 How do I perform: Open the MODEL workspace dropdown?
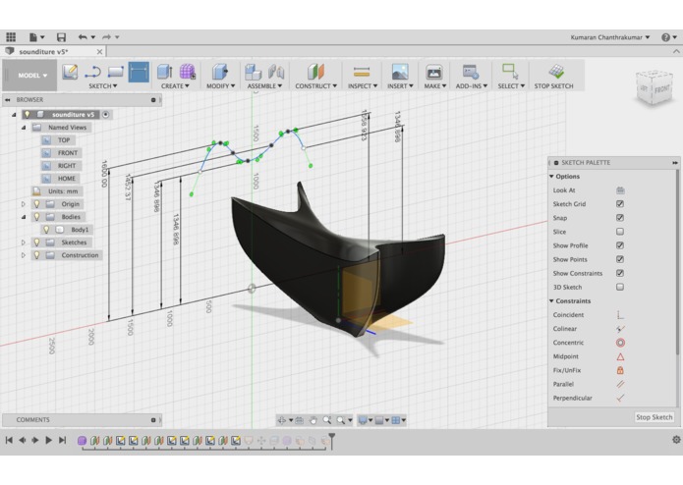pos(31,76)
